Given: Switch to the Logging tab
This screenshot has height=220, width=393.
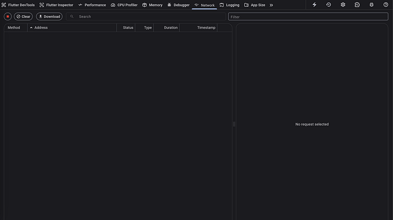Looking at the screenshot, I should [229, 5].
